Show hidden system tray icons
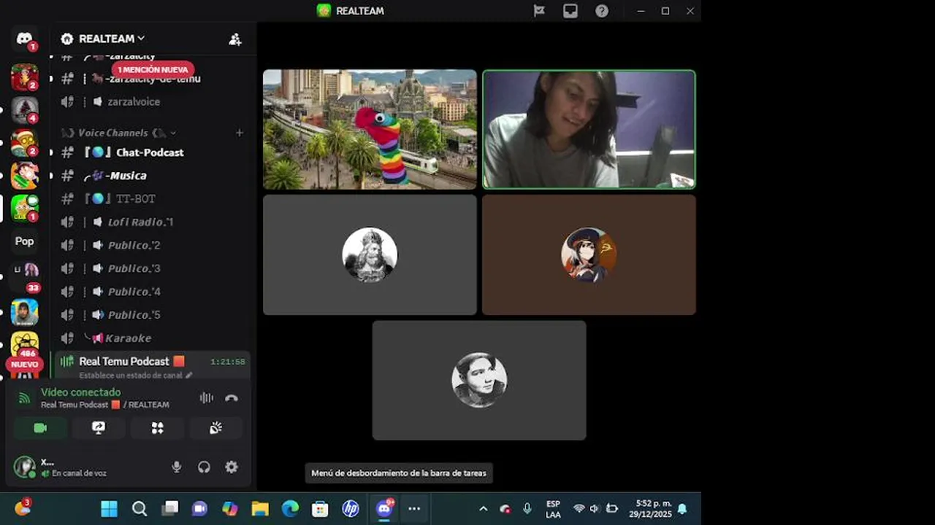The width and height of the screenshot is (935, 525). (483, 509)
